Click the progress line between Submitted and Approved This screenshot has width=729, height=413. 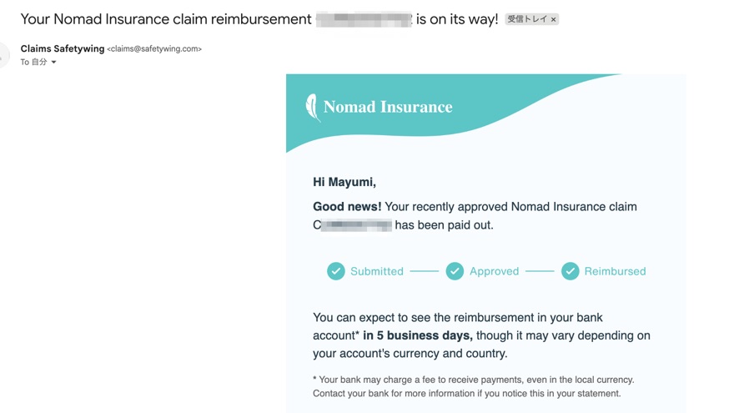424,271
